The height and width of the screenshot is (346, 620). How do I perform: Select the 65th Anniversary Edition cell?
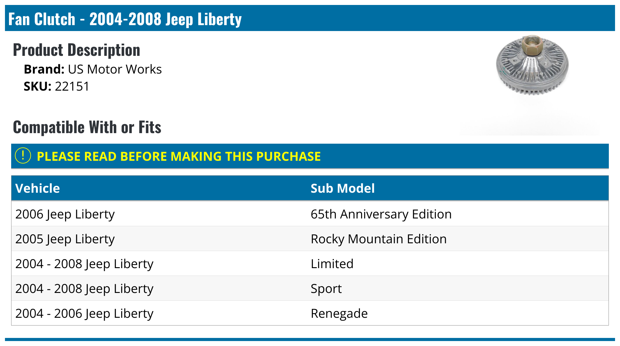(381, 214)
